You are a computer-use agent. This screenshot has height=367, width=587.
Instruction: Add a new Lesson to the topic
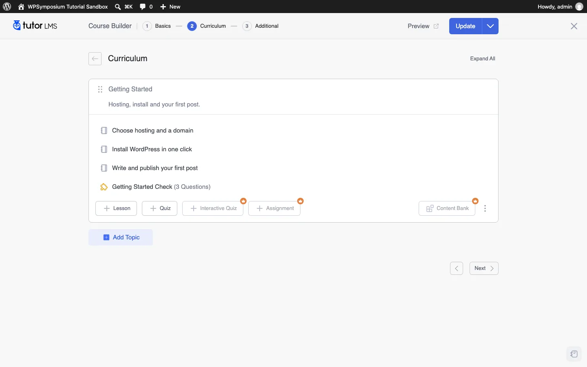116,208
